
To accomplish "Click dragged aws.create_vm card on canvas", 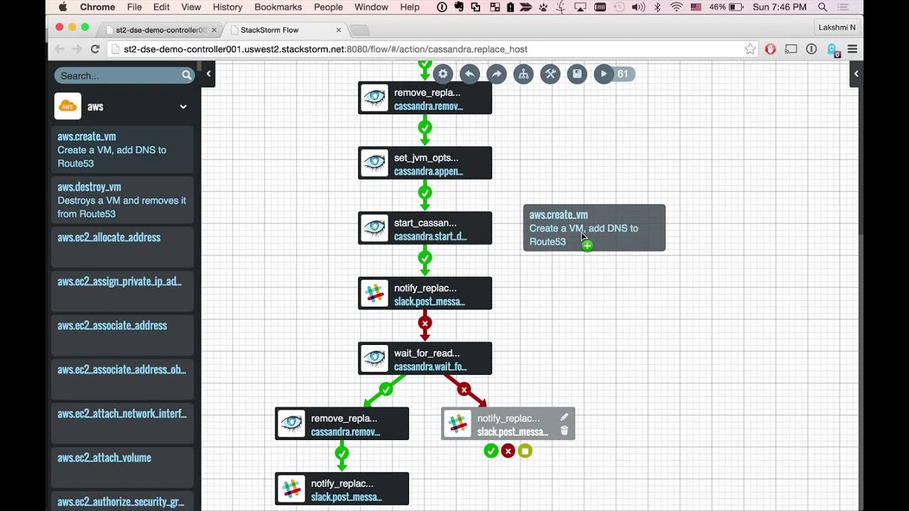I will pos(594,228).
